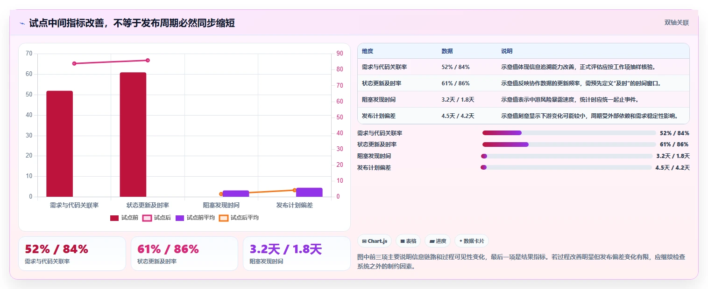
Task: Click the x-axis label 需求与代码关联率
Action: (74, 205)
